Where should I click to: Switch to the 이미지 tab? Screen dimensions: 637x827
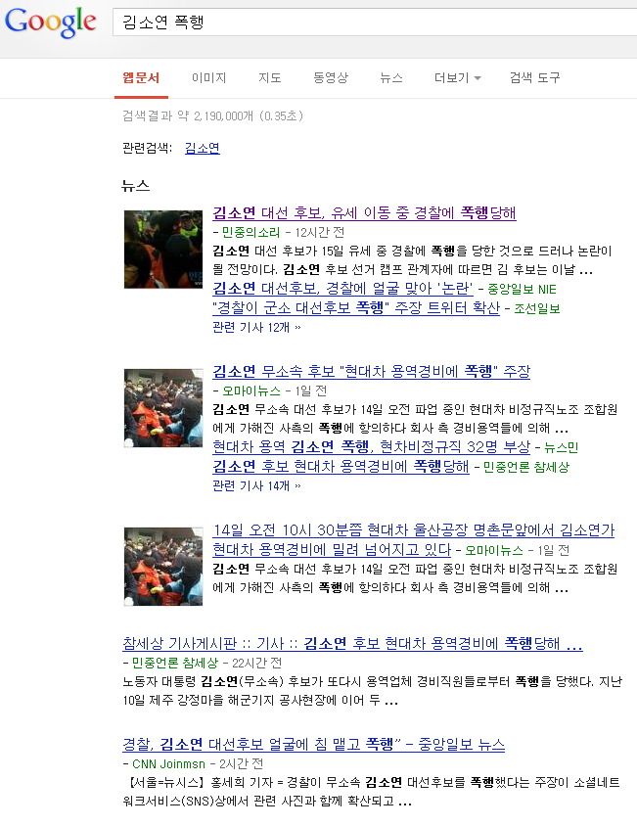pos(208,78)
